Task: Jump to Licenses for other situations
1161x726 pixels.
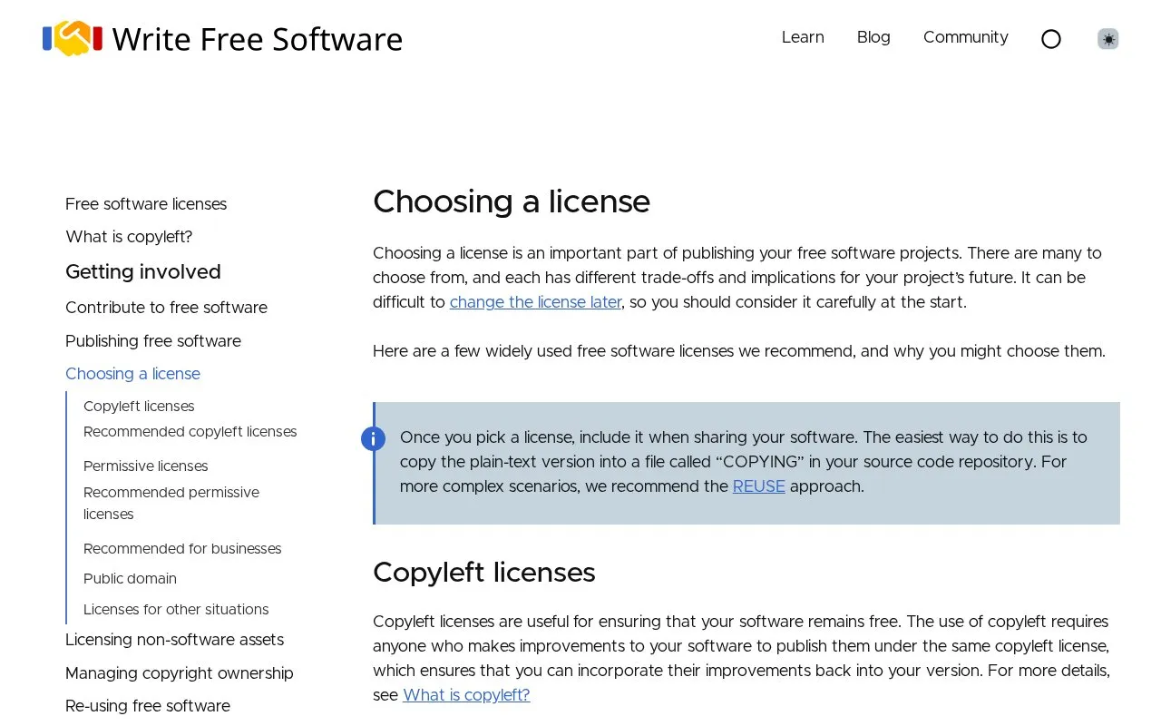Action: (x=176, y=610)
